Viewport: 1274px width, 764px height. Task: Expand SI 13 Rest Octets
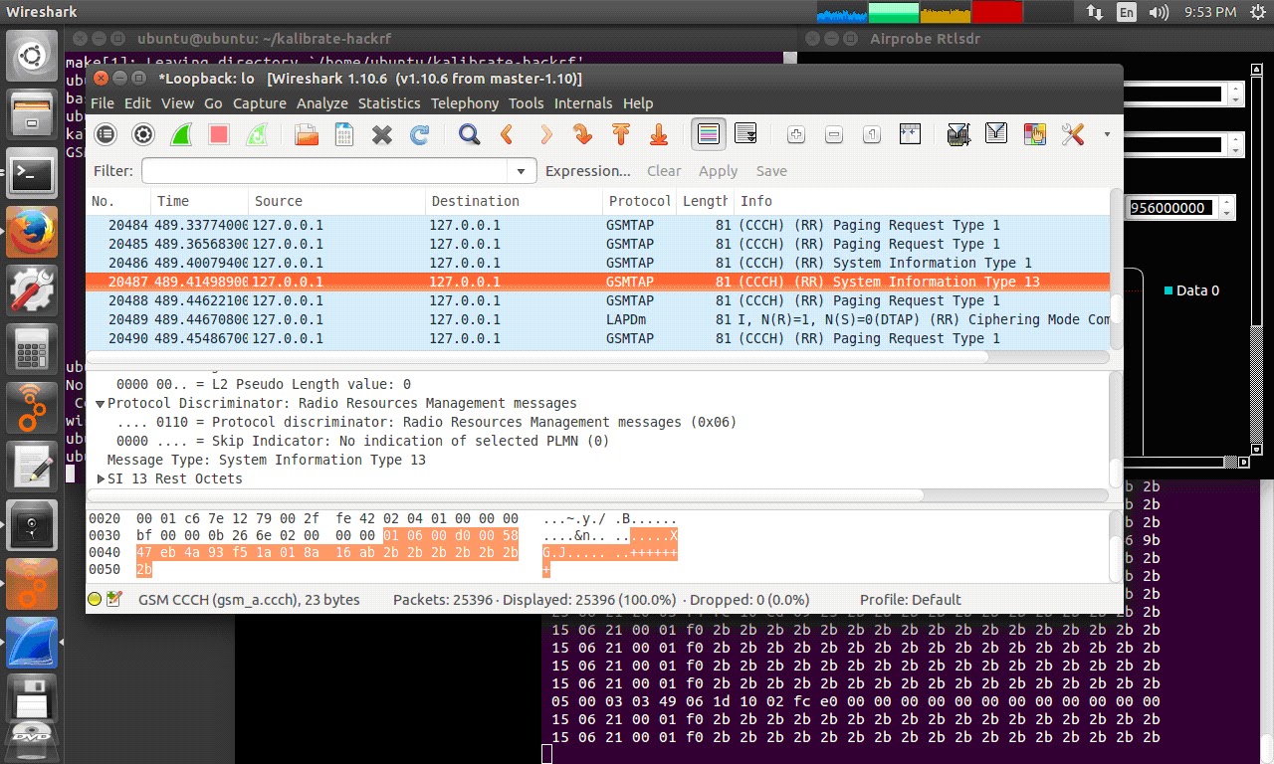tap(100, 479)
